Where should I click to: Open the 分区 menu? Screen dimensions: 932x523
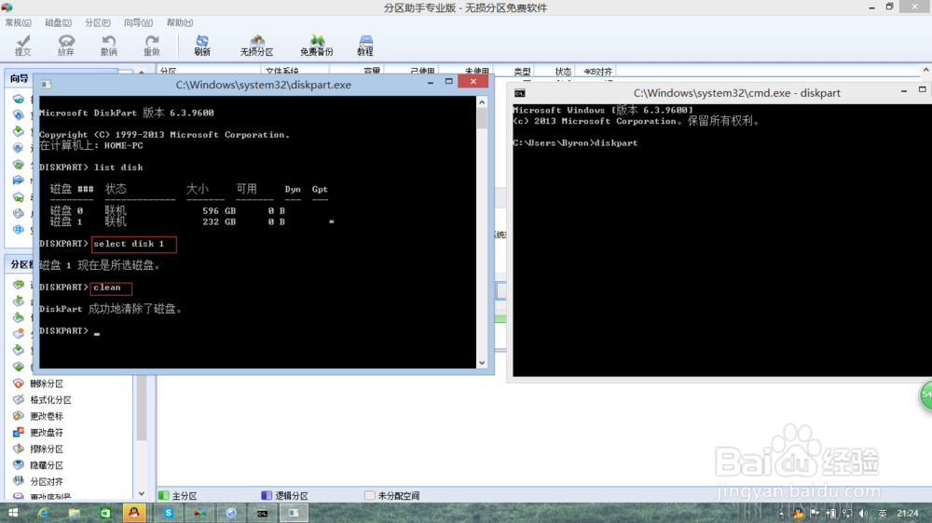pyautogui.click(x=98, y=22)
